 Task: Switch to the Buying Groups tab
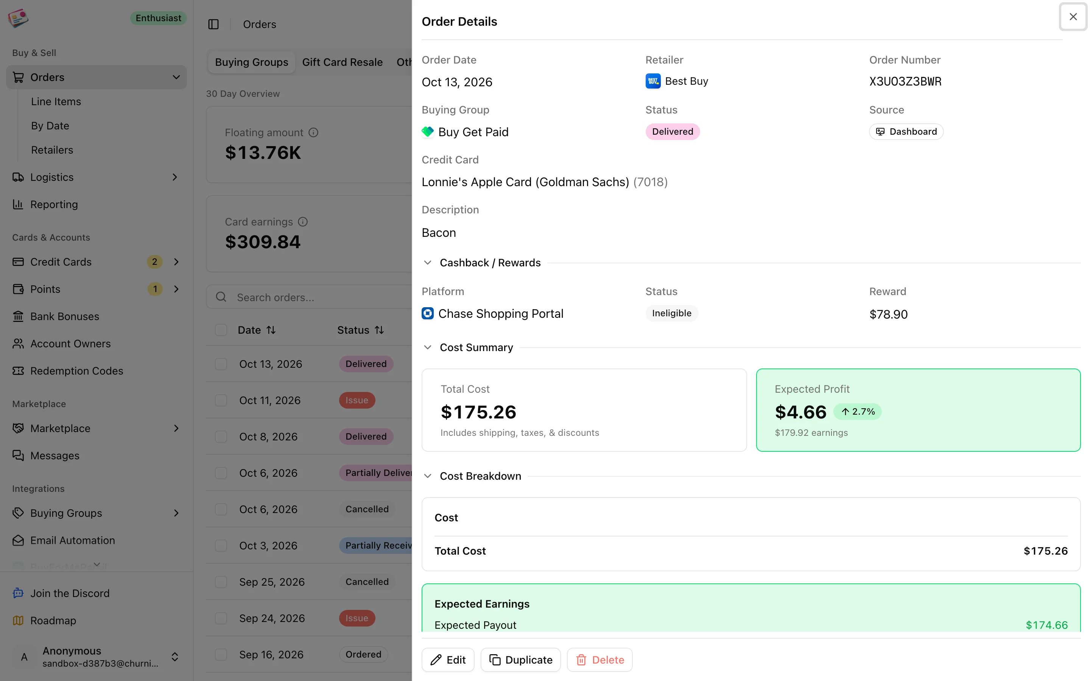click(x=251, y=62)
